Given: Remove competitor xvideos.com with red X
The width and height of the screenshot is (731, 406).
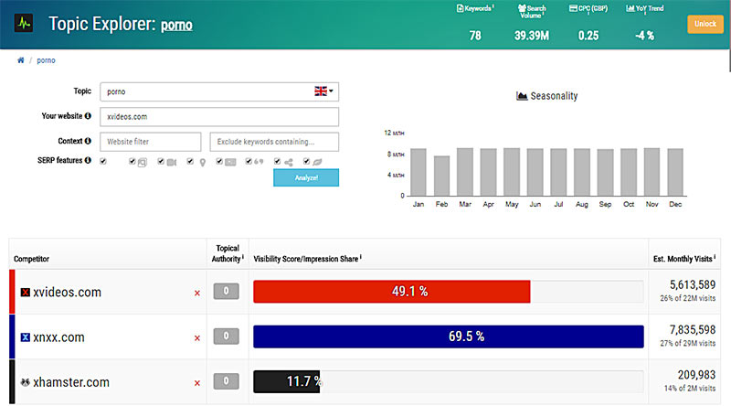Looking at the screenshot, I should 197,293.
